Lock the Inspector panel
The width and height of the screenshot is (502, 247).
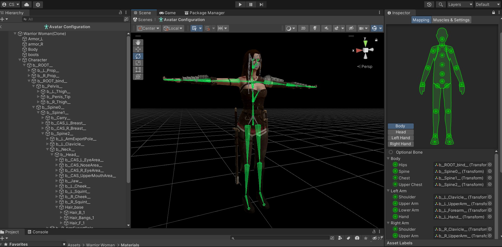pos(494,13)
